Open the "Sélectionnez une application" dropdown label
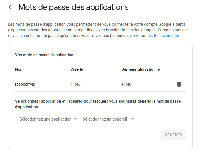The width and height of the screenshot is (203, 153). coord(46,119)
